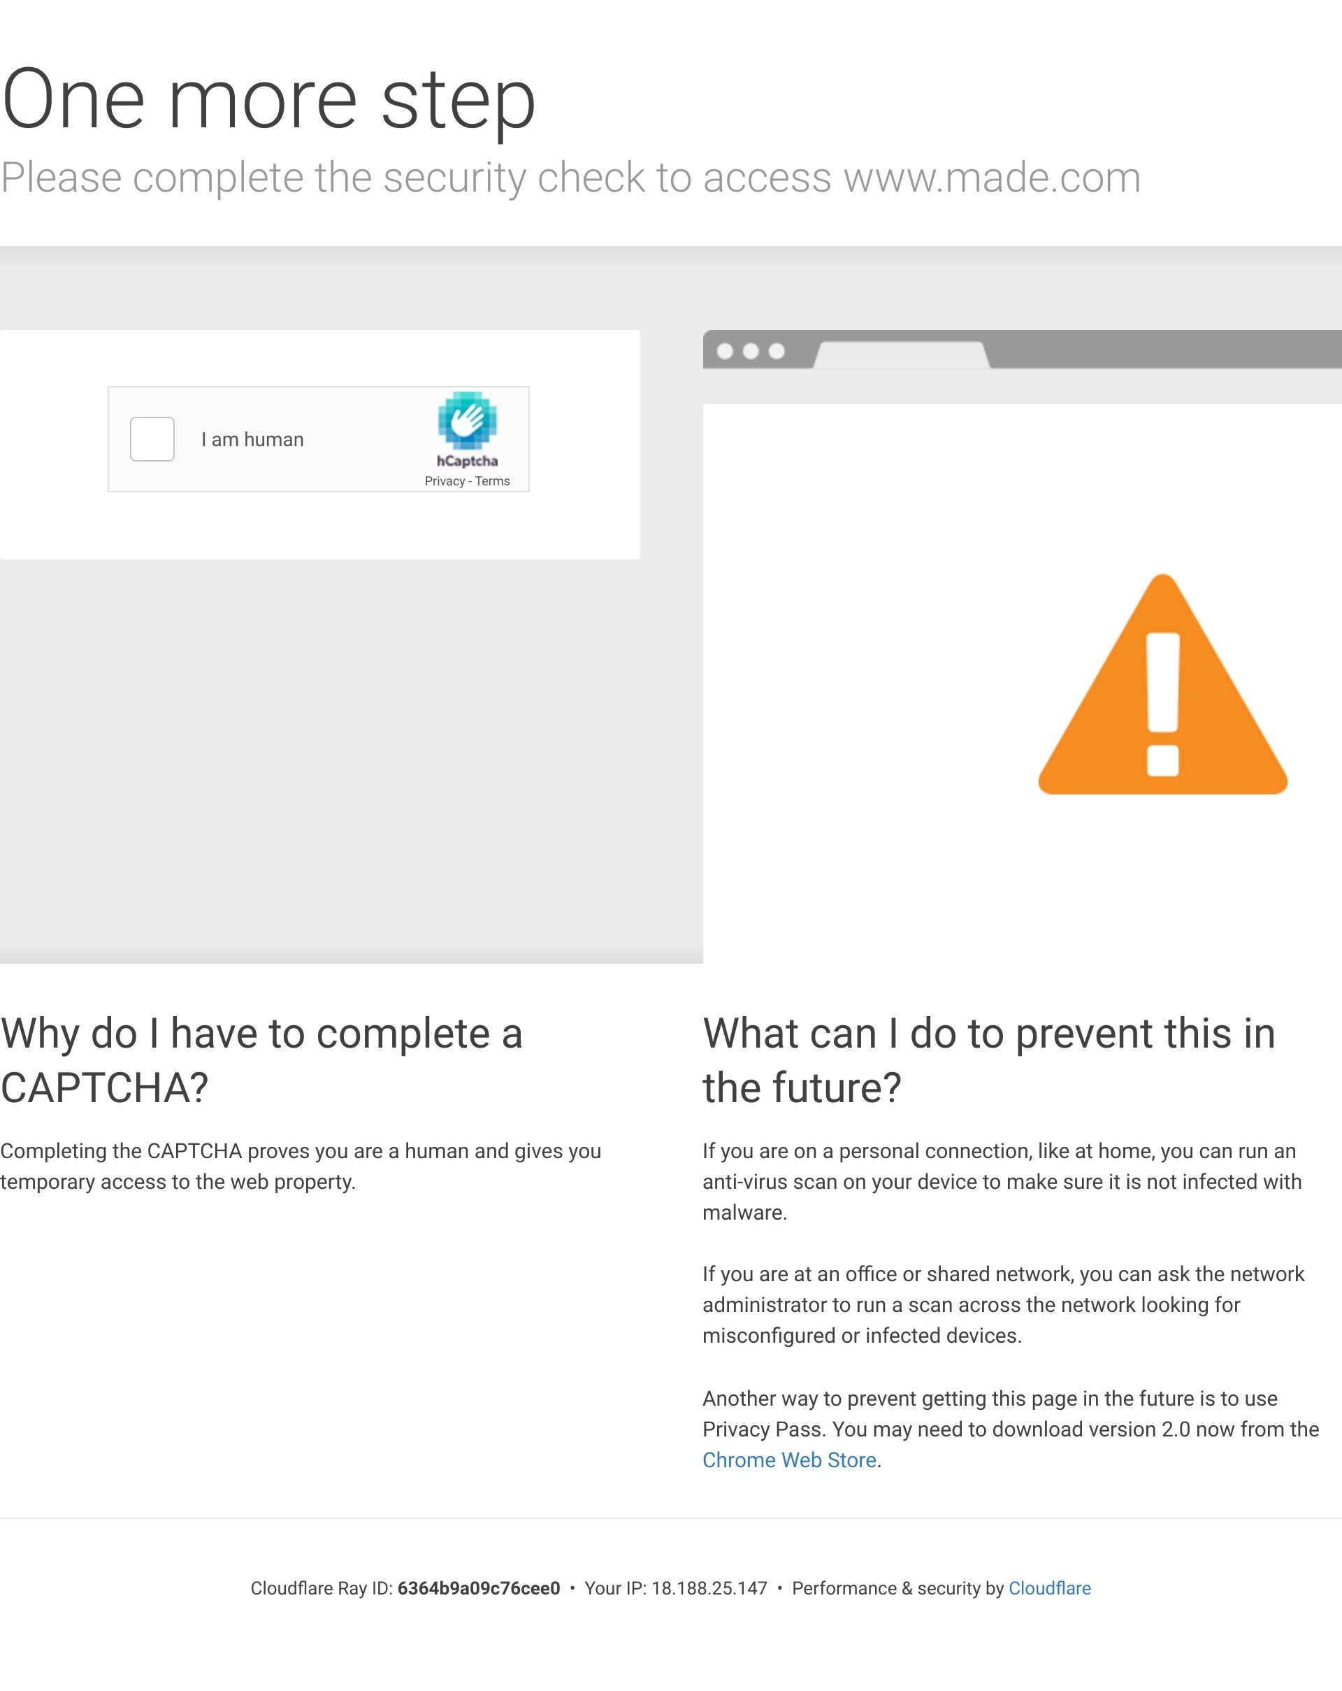
Task: Click the hCaptcha wordmark text
Action: click(467, 461)
